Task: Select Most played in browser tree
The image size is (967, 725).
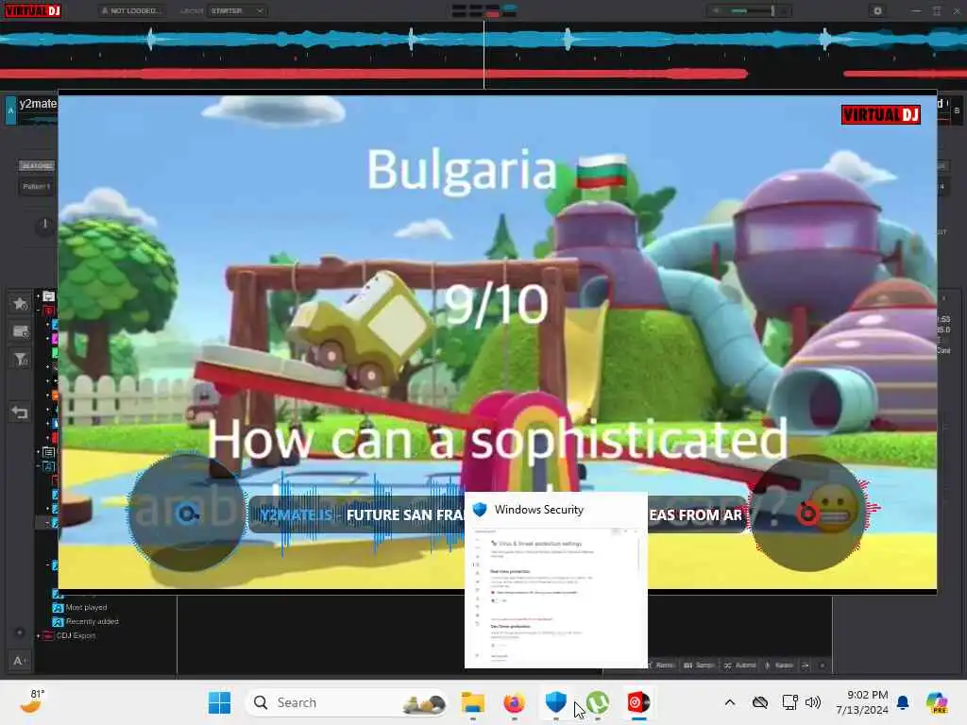Action: (86, 607)
